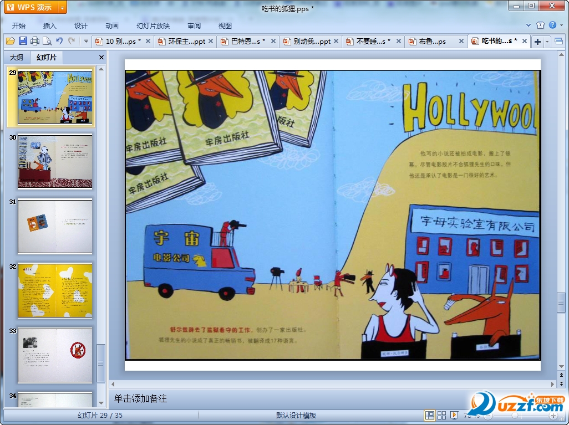Open the 开始 ribbon tab
The width and height of the screenshot is (569, 425).
coord(18,25)
